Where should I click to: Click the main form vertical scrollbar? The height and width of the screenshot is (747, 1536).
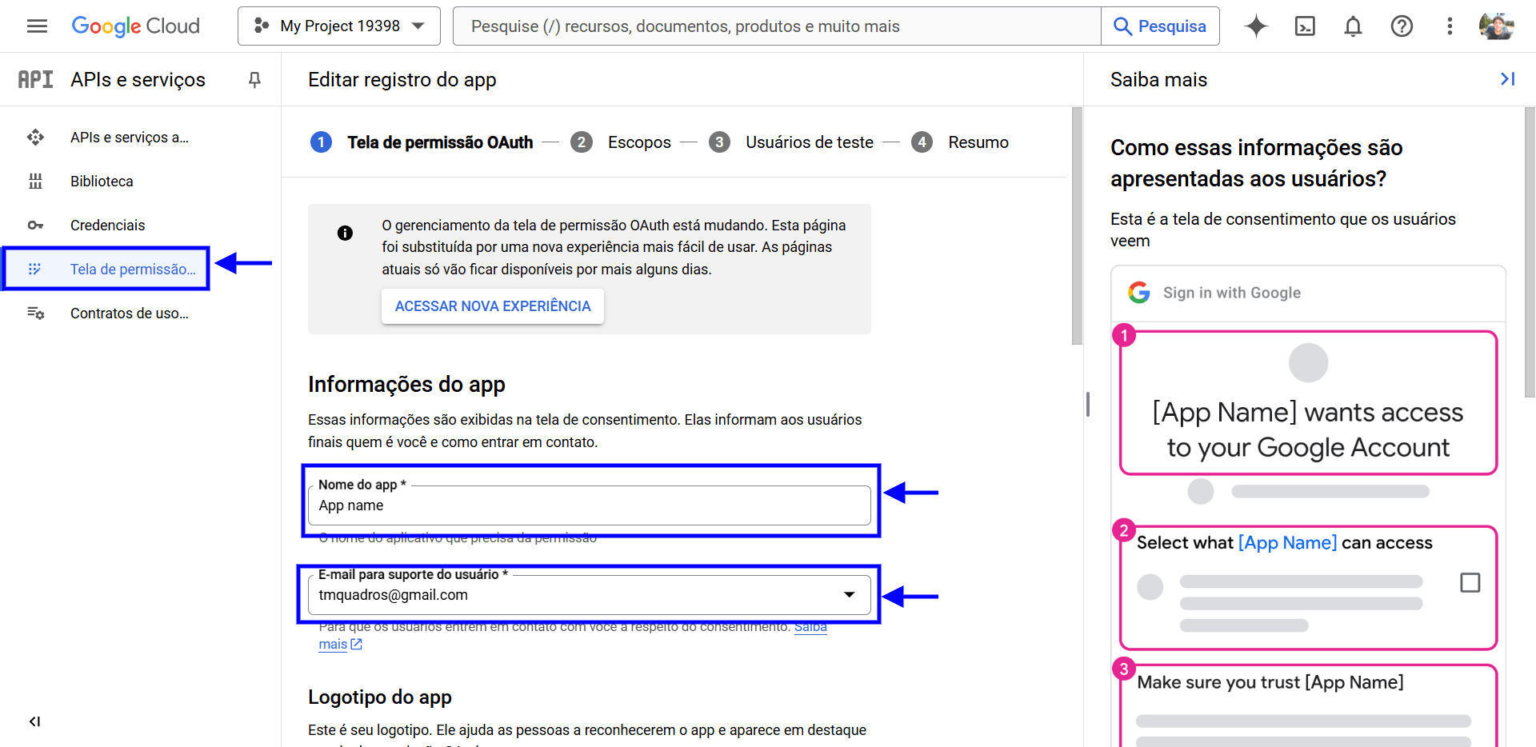(x=1077, y=226)
